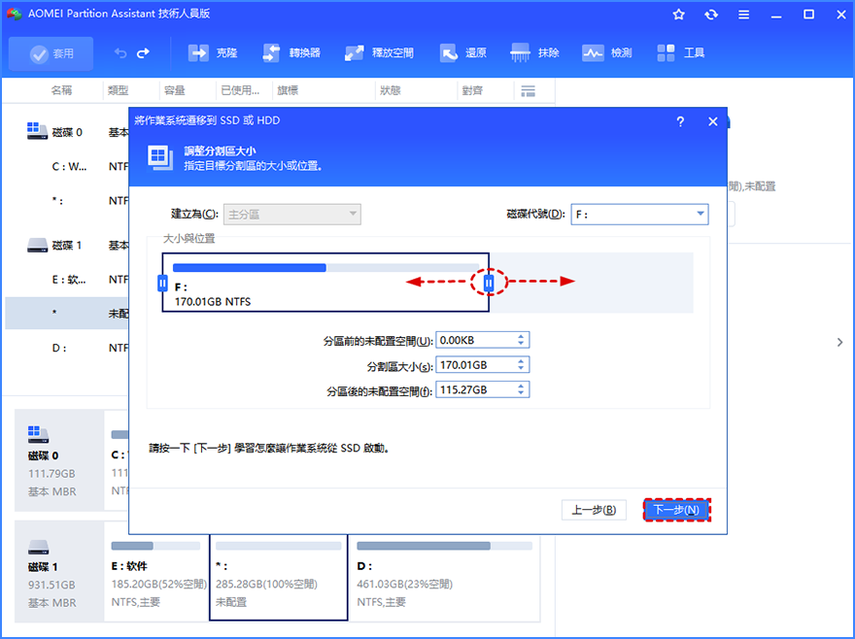Select 磁碟 1 row in disk list

(x=66, y=246)
